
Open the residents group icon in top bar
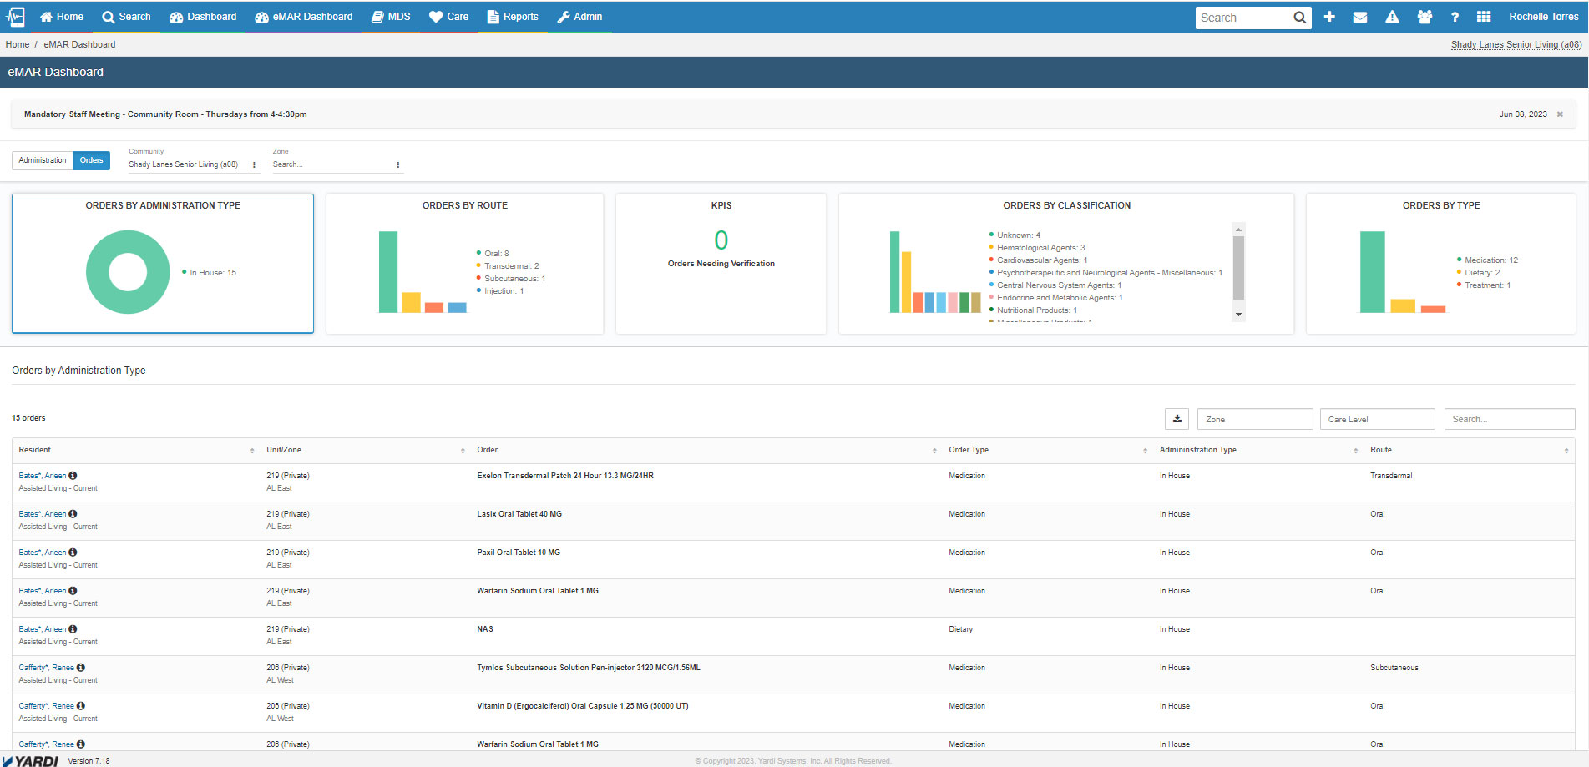1424,16
